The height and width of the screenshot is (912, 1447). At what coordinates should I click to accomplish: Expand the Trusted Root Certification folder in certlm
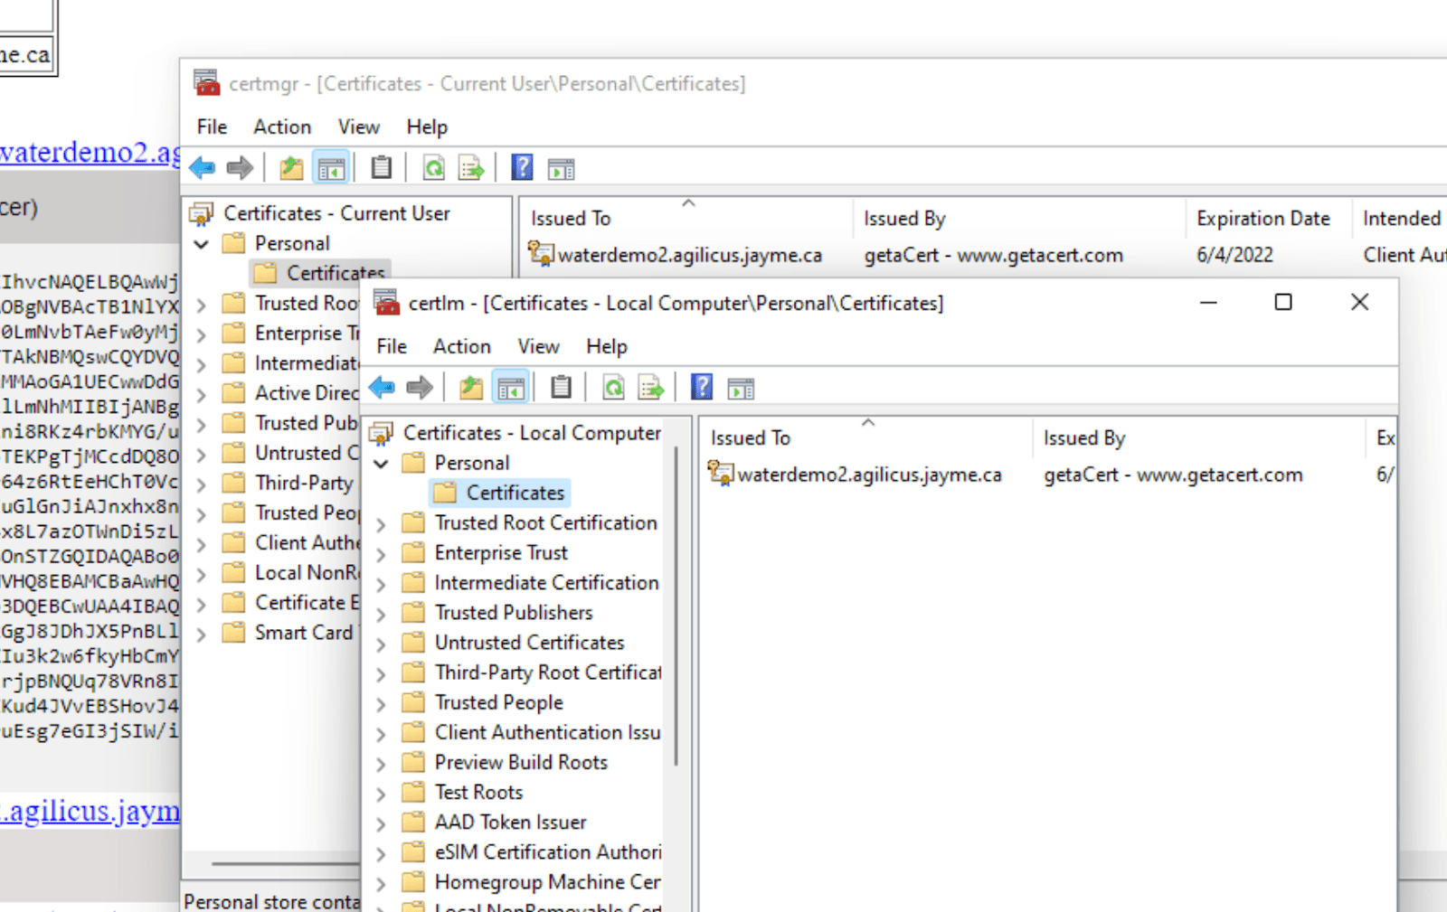tap(381, 524)
